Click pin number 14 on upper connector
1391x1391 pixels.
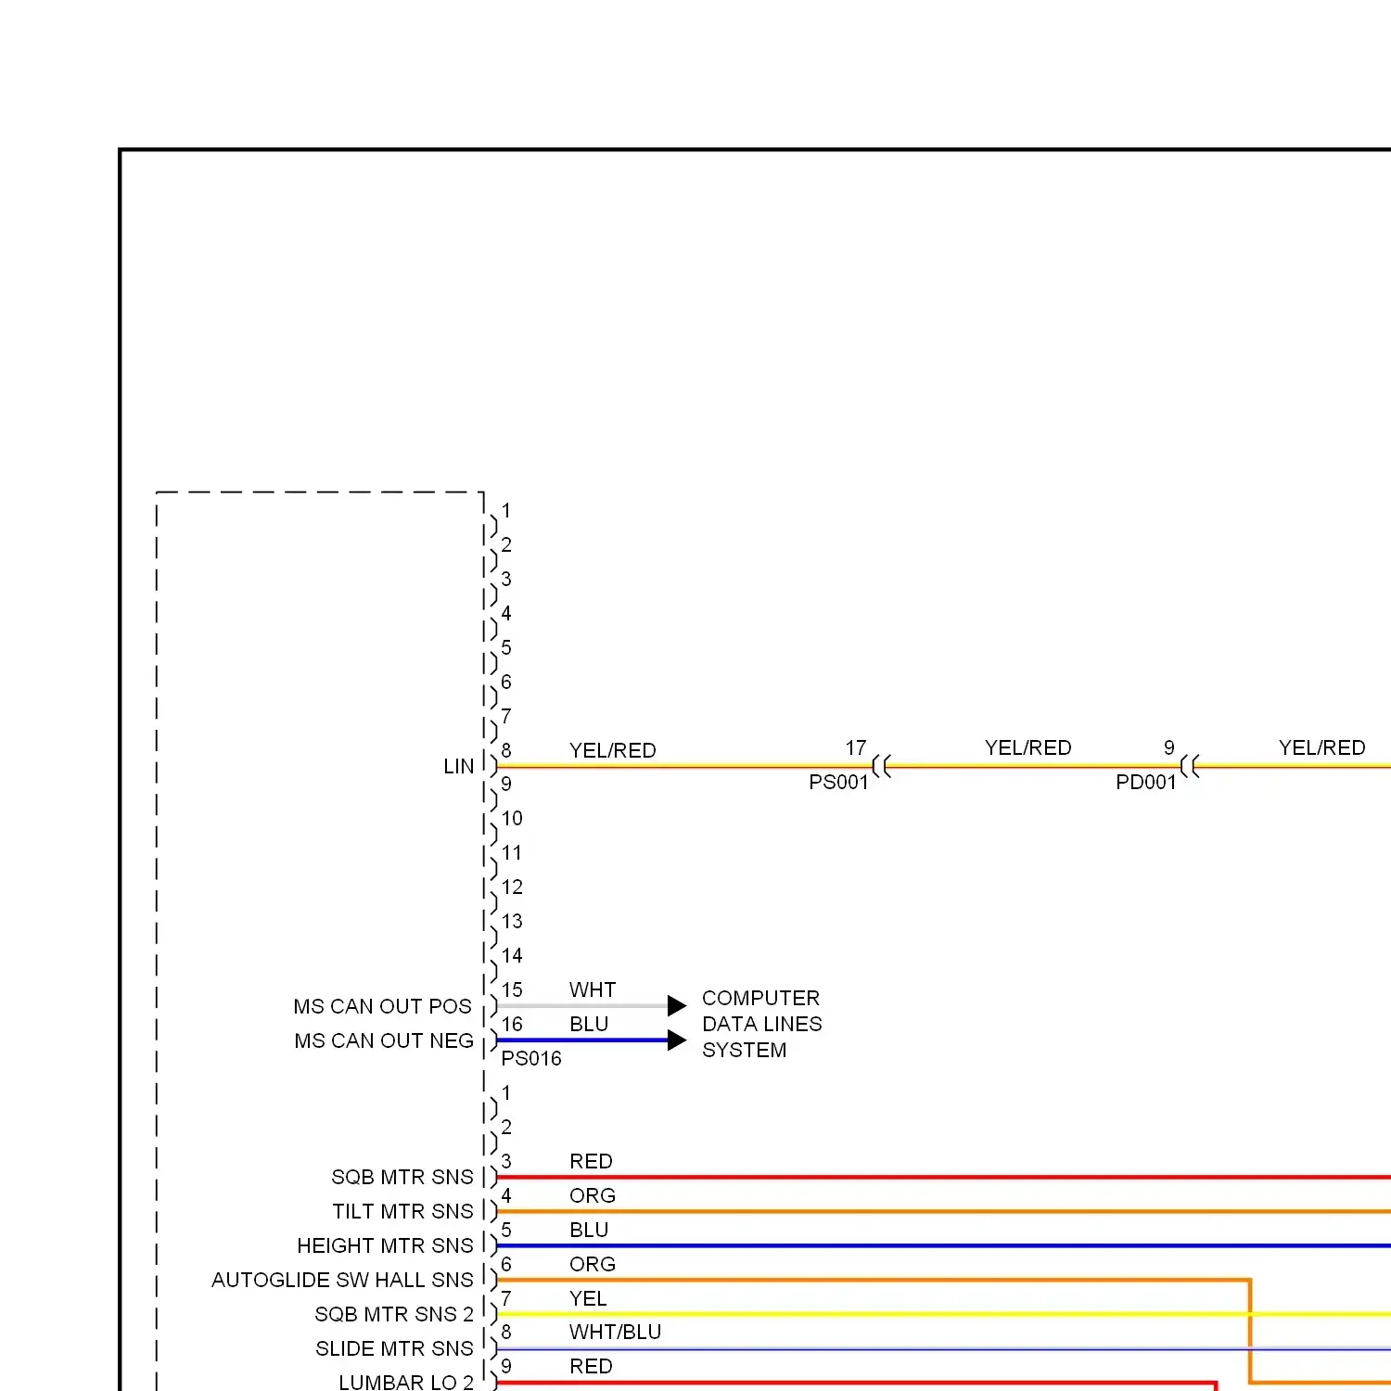pos(512,955)
